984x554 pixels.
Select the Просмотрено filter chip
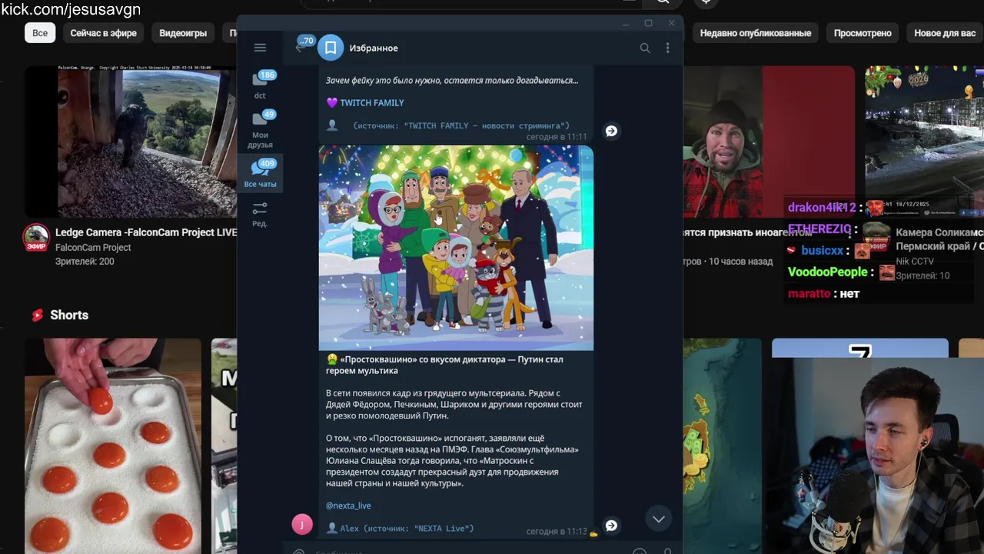pyautogui.click(x=863, y=33)
